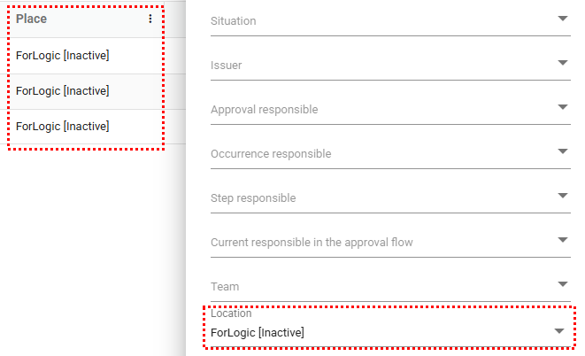
Task: Click into the Issuer filter field
Action: pyautogui.click(x=372, y=65)
